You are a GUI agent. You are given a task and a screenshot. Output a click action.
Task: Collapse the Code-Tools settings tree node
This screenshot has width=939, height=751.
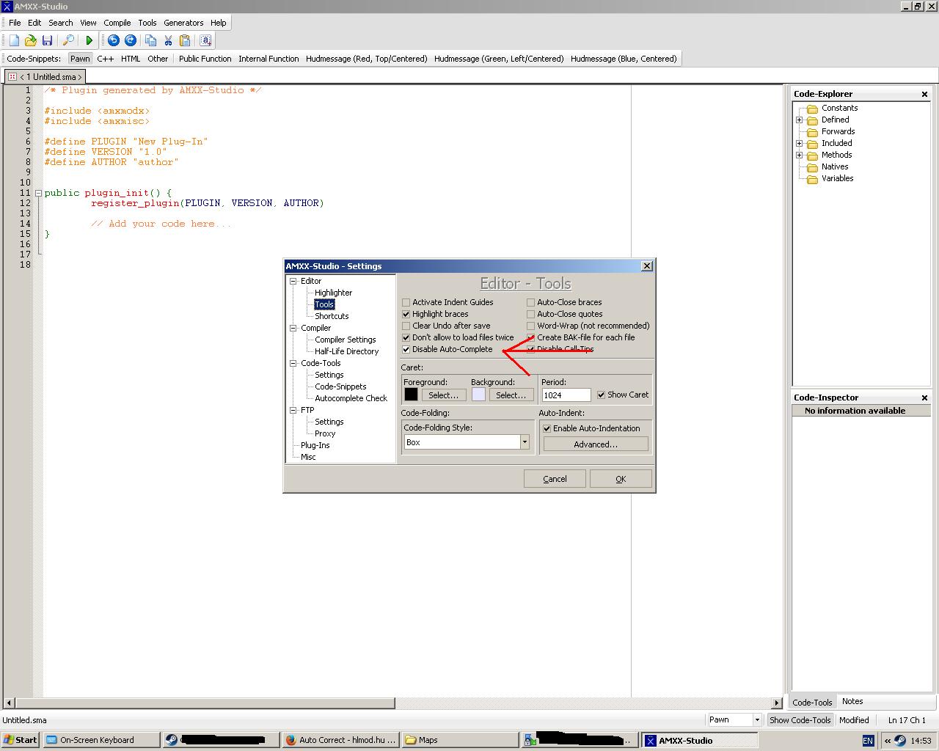click(293, 363)
